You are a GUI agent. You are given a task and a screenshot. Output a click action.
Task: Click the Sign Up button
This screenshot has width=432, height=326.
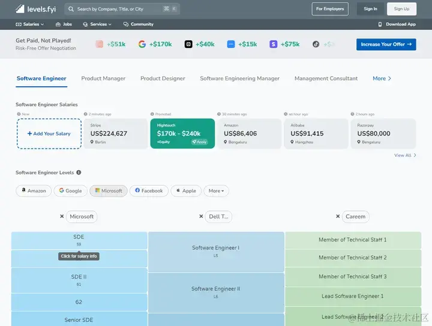(x=401, y=9)
